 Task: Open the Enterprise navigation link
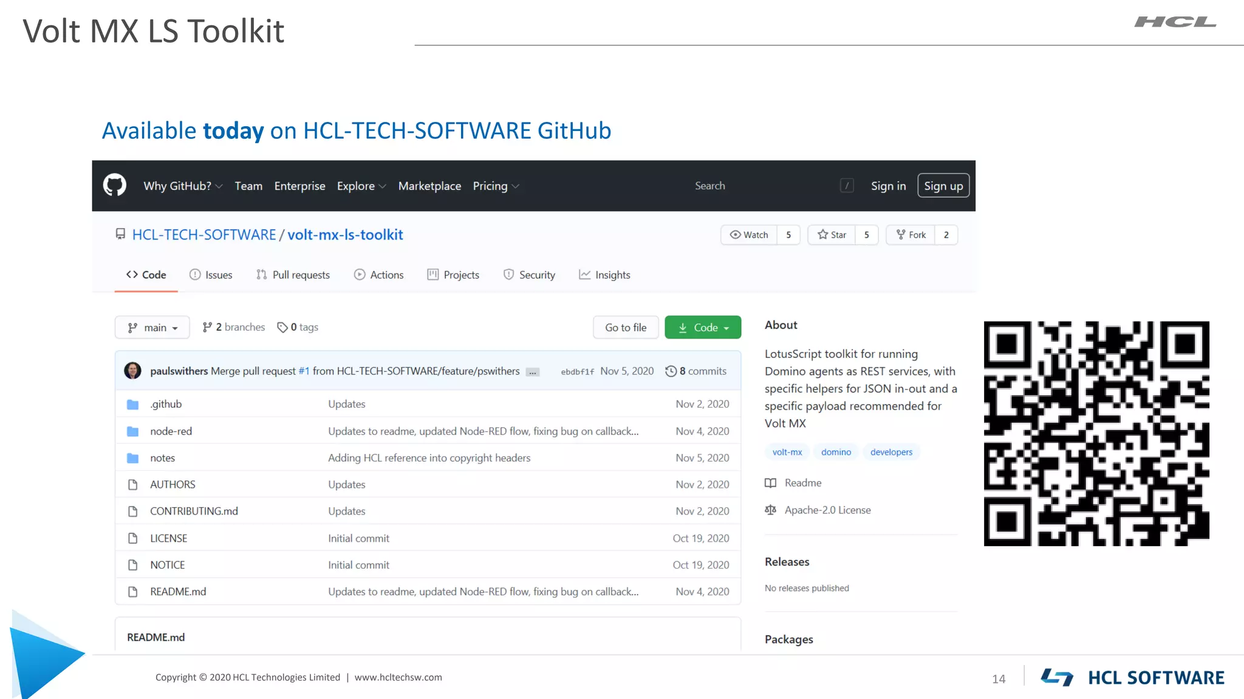[x=299, y=186]
